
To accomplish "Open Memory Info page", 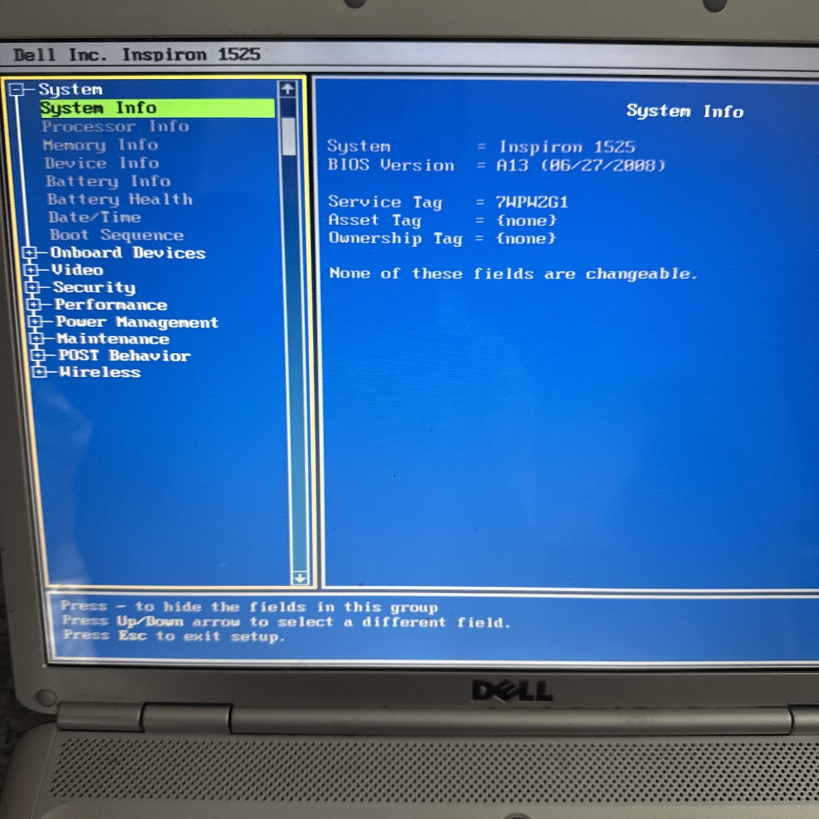I will click(100, 145).
